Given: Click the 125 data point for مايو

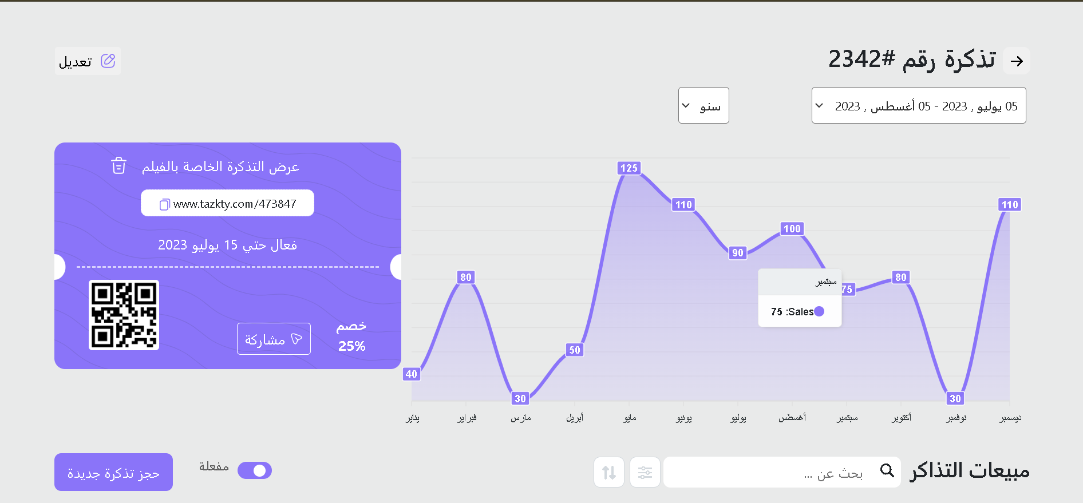Looking at the screenshot, I should click(629, 168).
